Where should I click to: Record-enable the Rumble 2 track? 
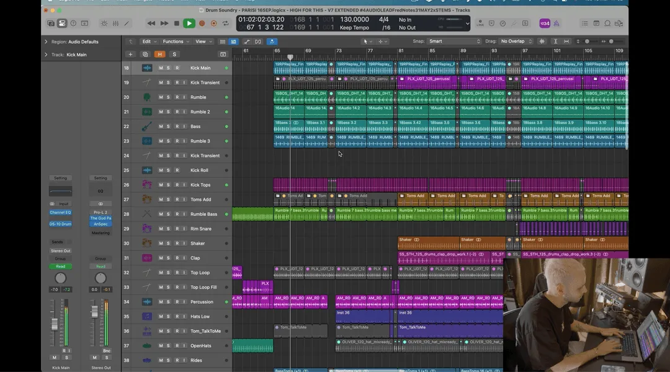click(177, 112)
